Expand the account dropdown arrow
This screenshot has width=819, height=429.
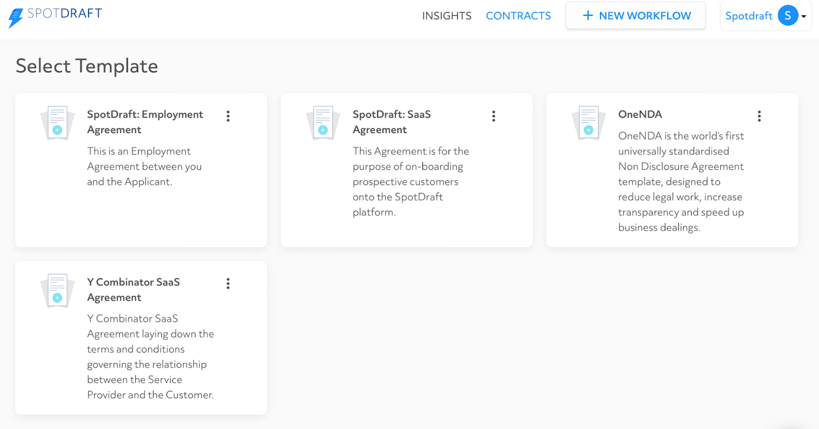(x=804, y=16)
